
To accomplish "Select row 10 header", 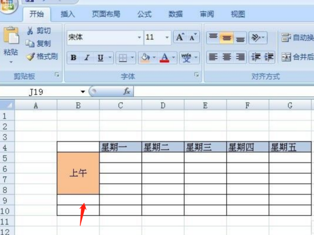I will [7, 210].
